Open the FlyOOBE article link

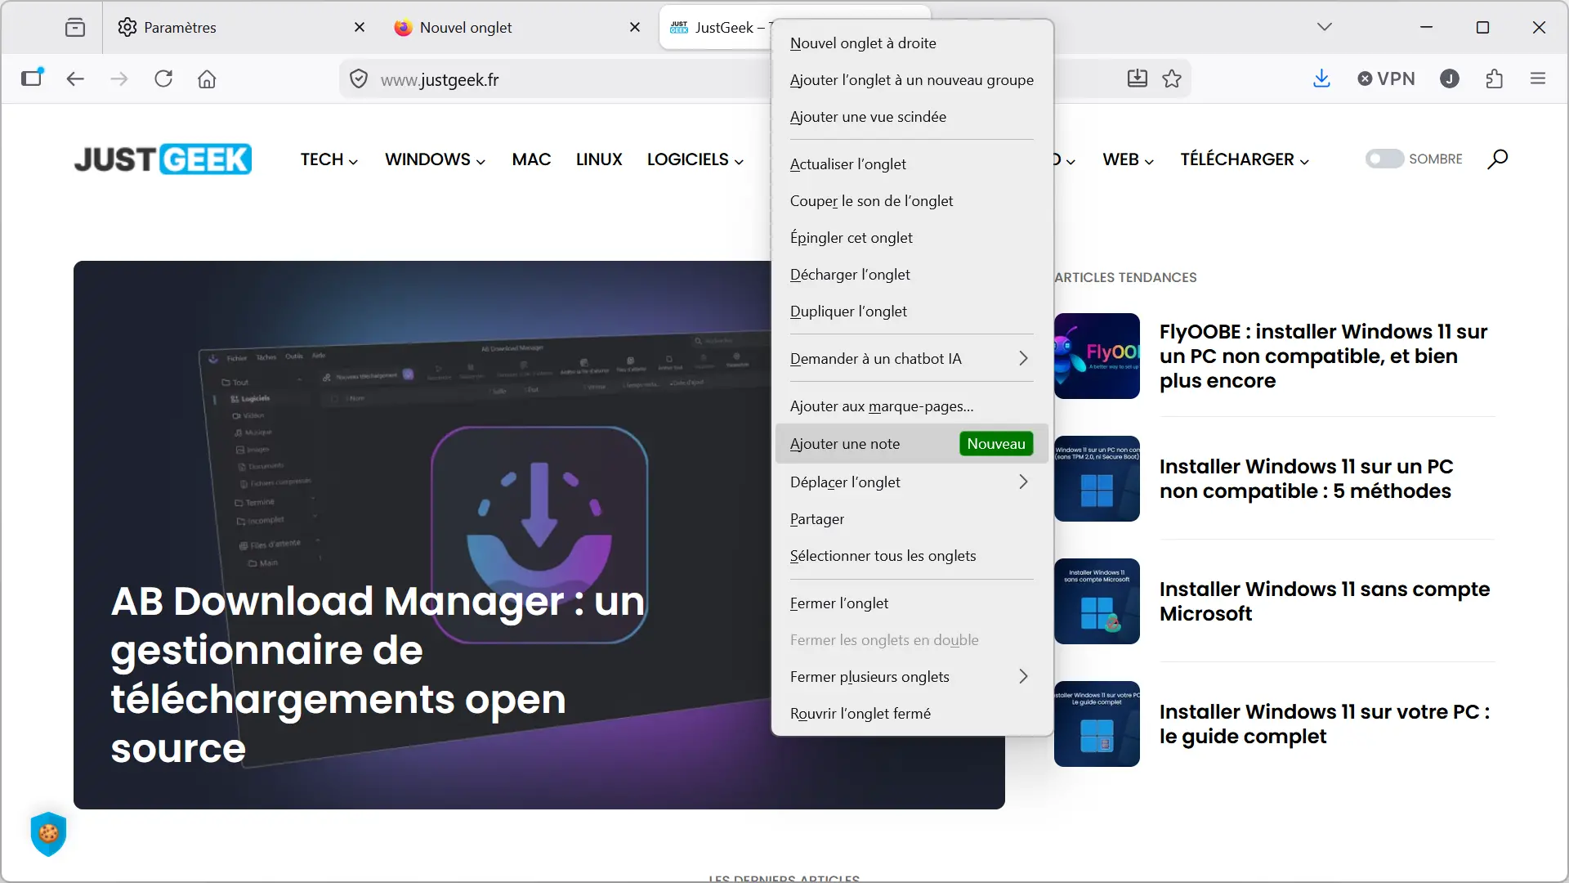1323,356
